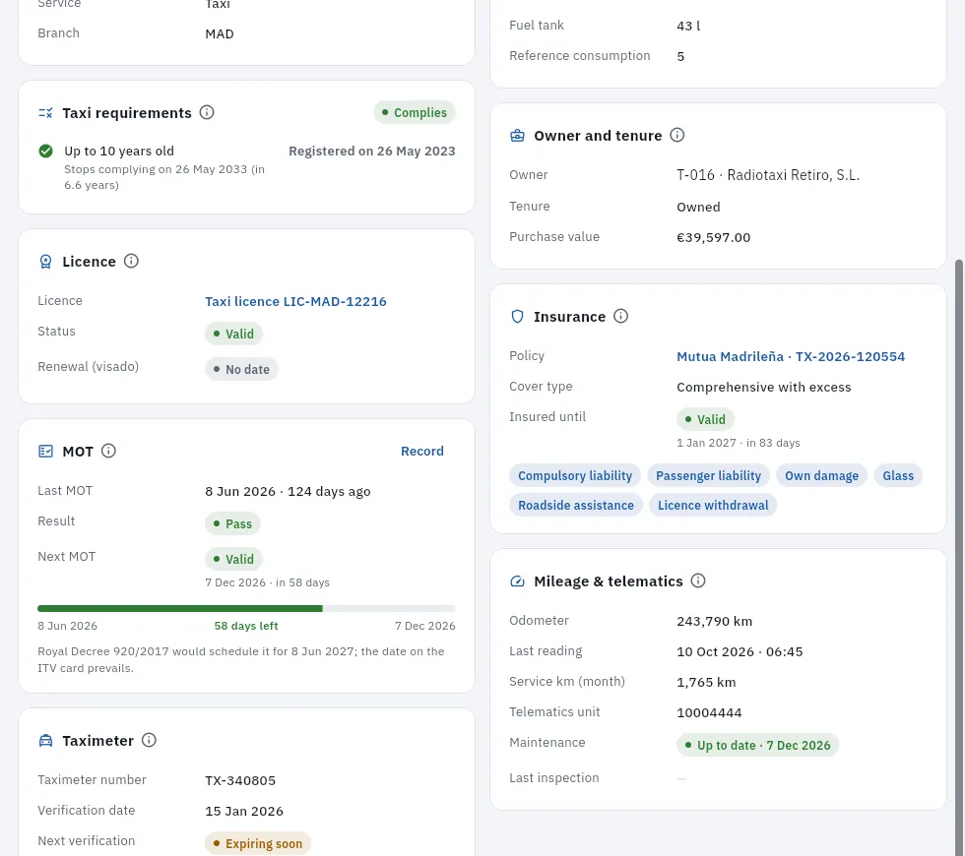This screenshot has height=856, width=965.
Task: Click the green check beside 'Up to 10 years old'
Action: point(45,152)
